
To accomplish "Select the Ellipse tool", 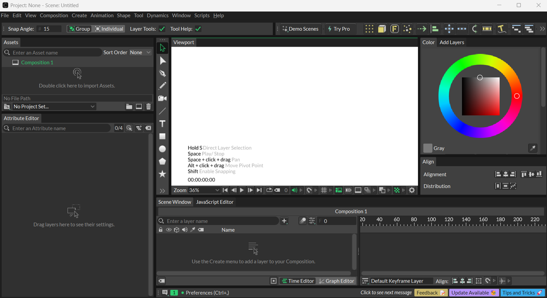I will click(x=162, y=149).
